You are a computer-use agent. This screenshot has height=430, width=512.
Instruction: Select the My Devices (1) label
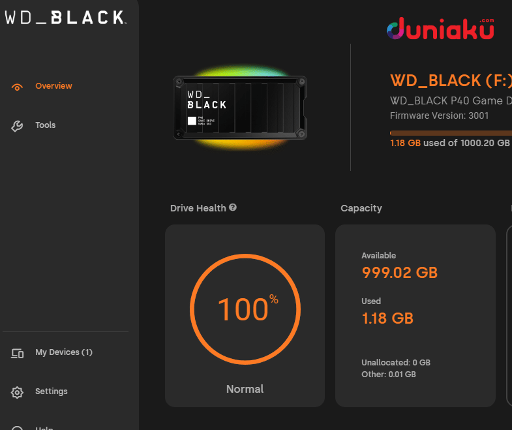click(64, 352)
